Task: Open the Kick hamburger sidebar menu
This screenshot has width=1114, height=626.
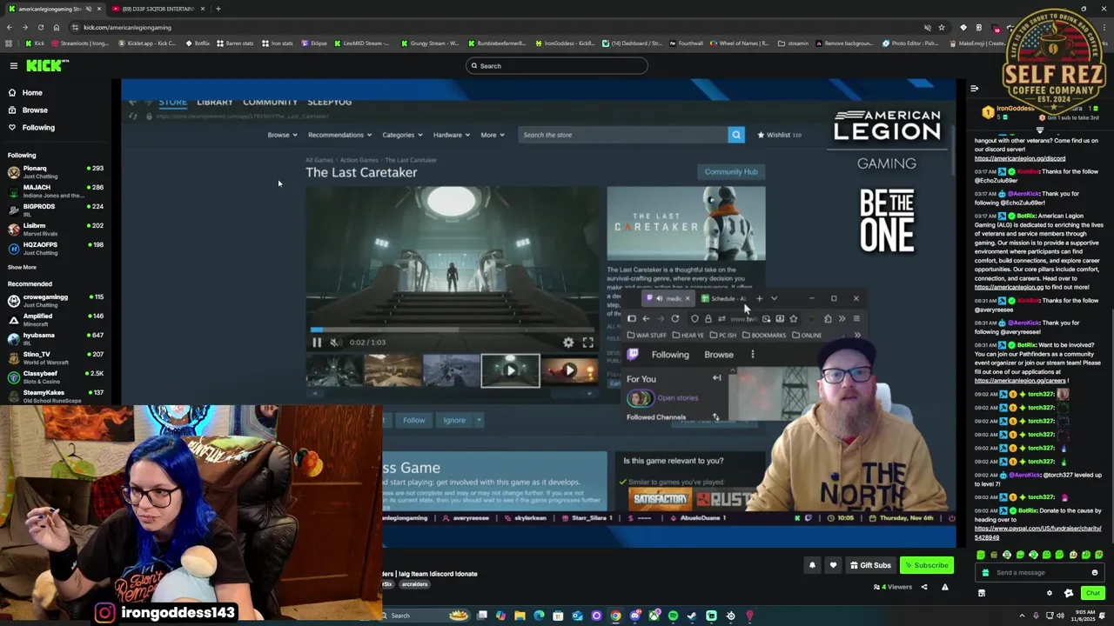Action: click(x=13, y=66)
